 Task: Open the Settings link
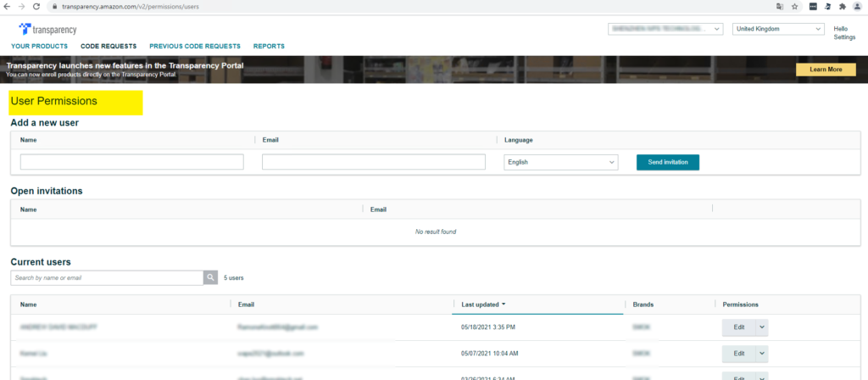pos(844,37)
